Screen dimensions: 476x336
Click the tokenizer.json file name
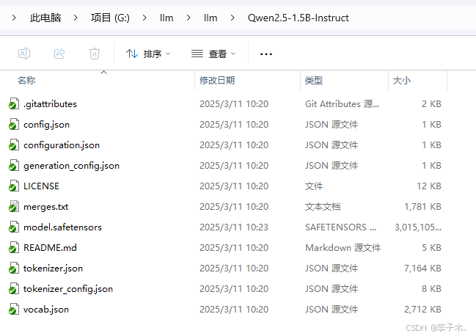(x=53, y=269)
